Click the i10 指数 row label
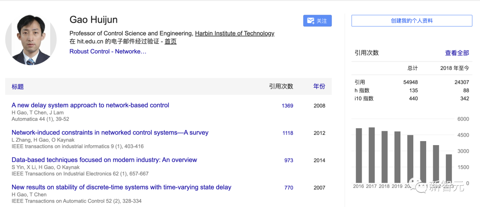This screenshot has height=207, width=480. (x=364, y=99)
